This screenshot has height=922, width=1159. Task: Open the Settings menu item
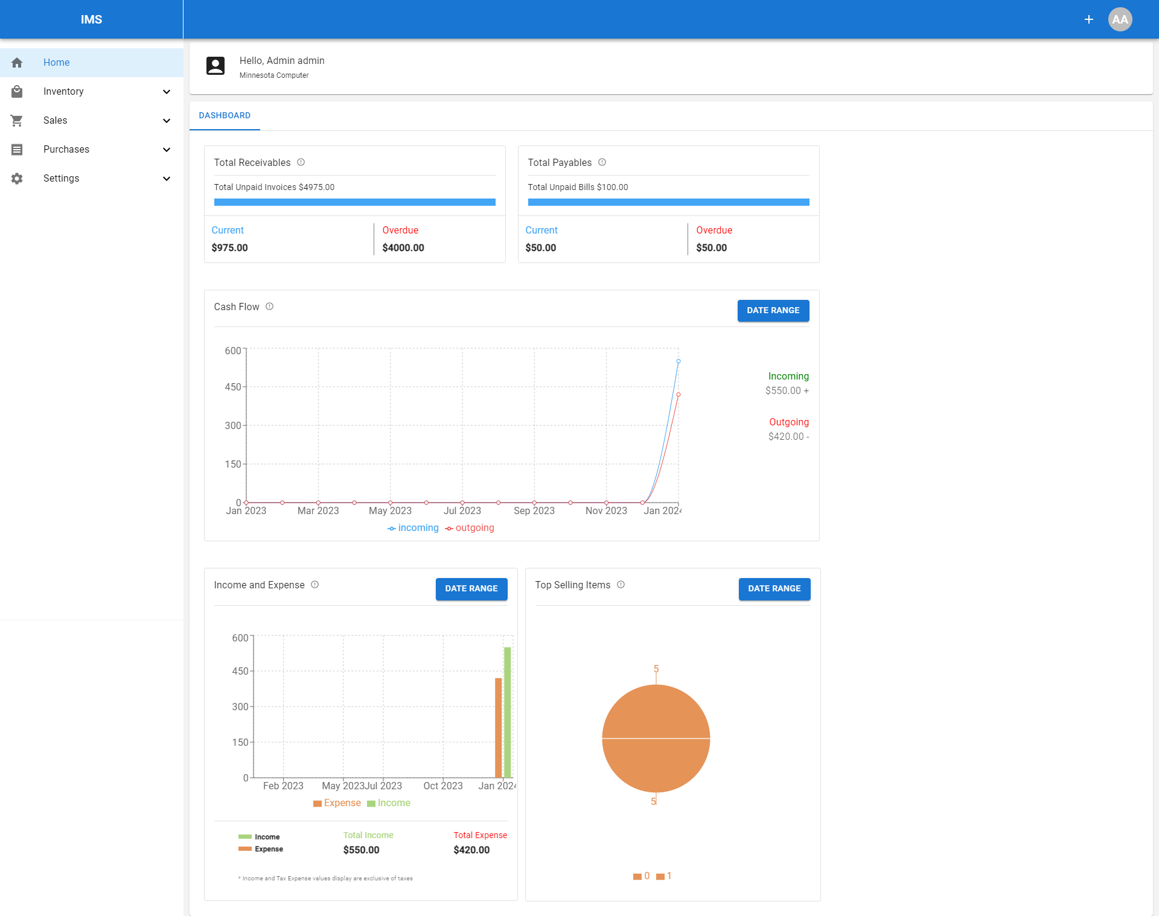coord(92,179)
